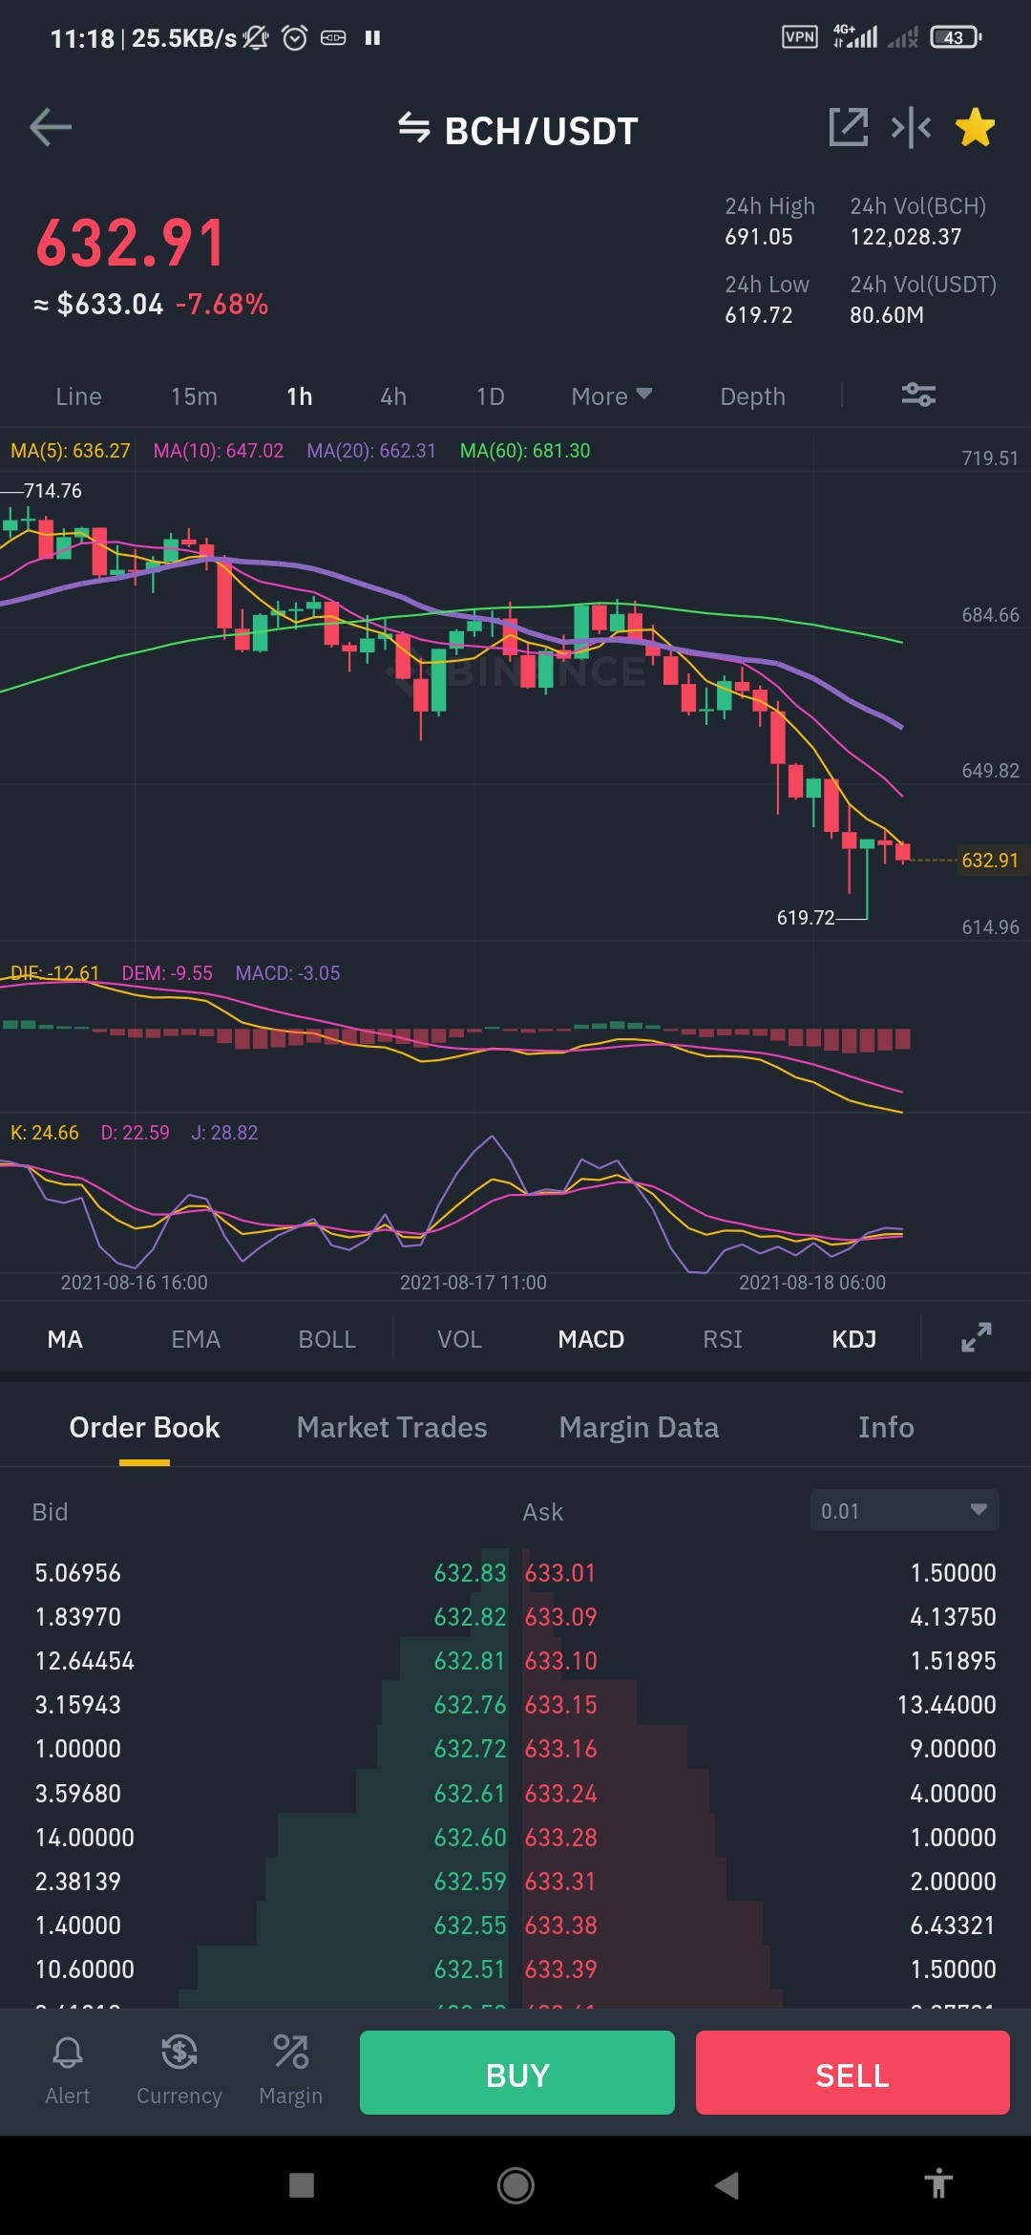Toggle the MACD indicator
The width and height of the screenshot is (1031, 2235).
point(591,1339)
